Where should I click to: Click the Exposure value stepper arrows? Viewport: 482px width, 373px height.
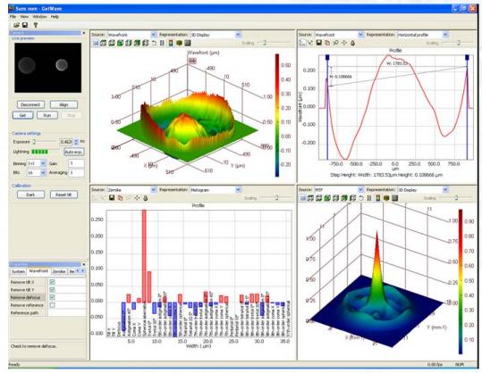point(76,142)
